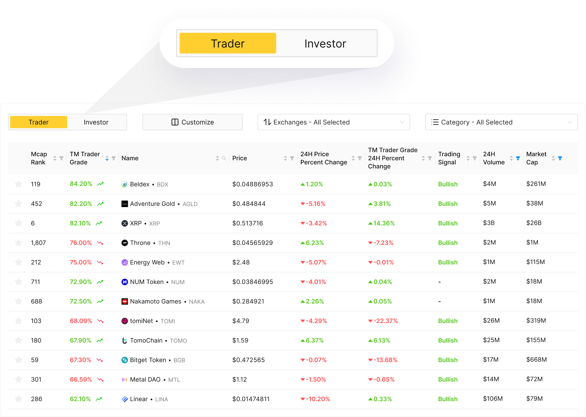Click the search icon in the Name column

(x=223, y=158)
